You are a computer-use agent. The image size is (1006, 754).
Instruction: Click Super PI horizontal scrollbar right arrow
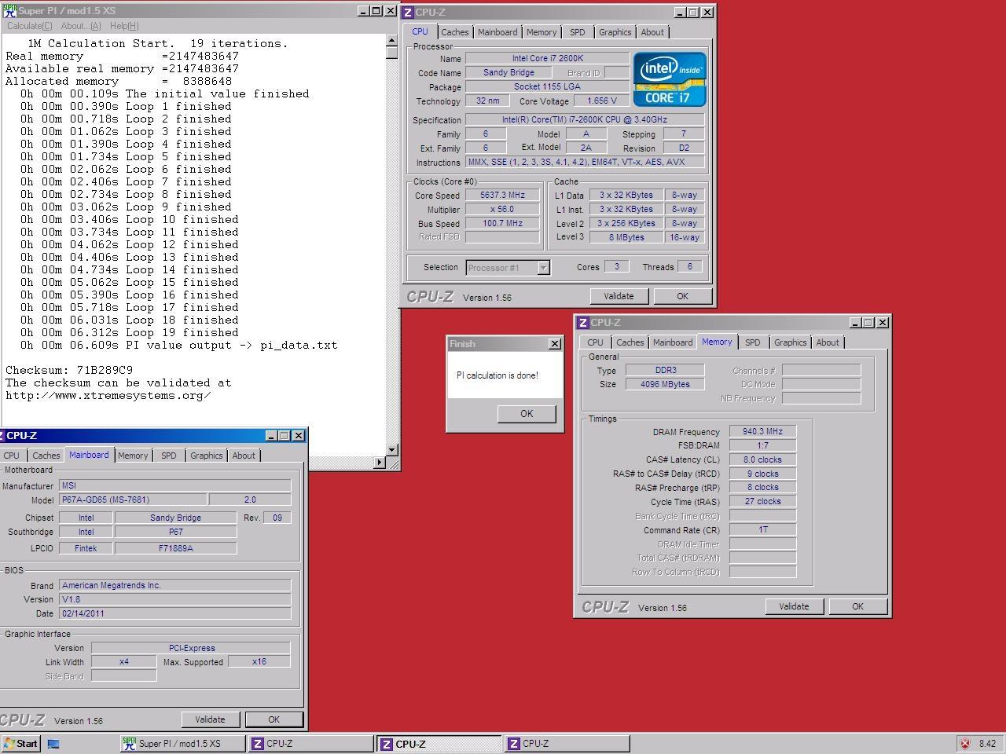[380, 463]
